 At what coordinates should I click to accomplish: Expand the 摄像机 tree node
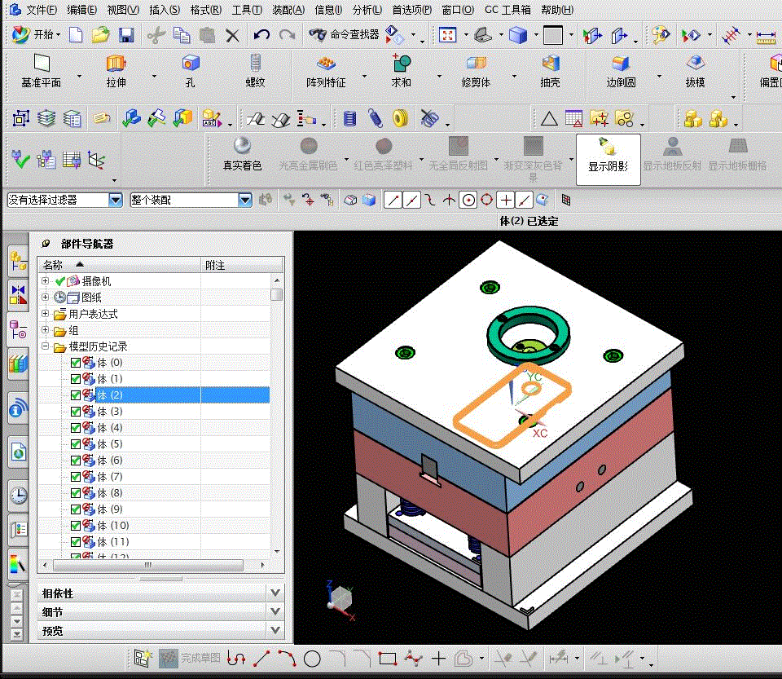pos(46,281)
